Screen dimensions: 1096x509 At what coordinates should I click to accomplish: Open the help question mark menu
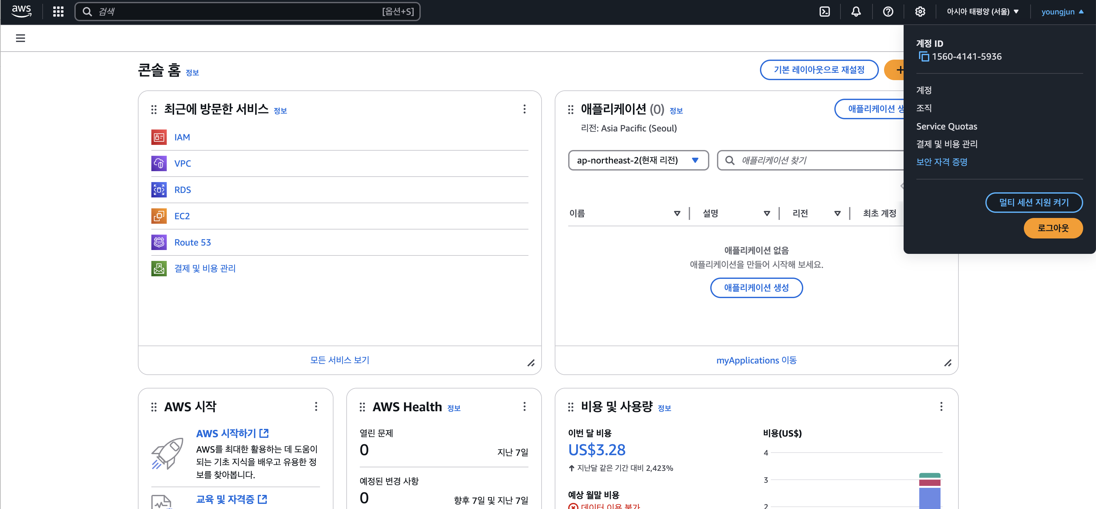pos(888,12)
